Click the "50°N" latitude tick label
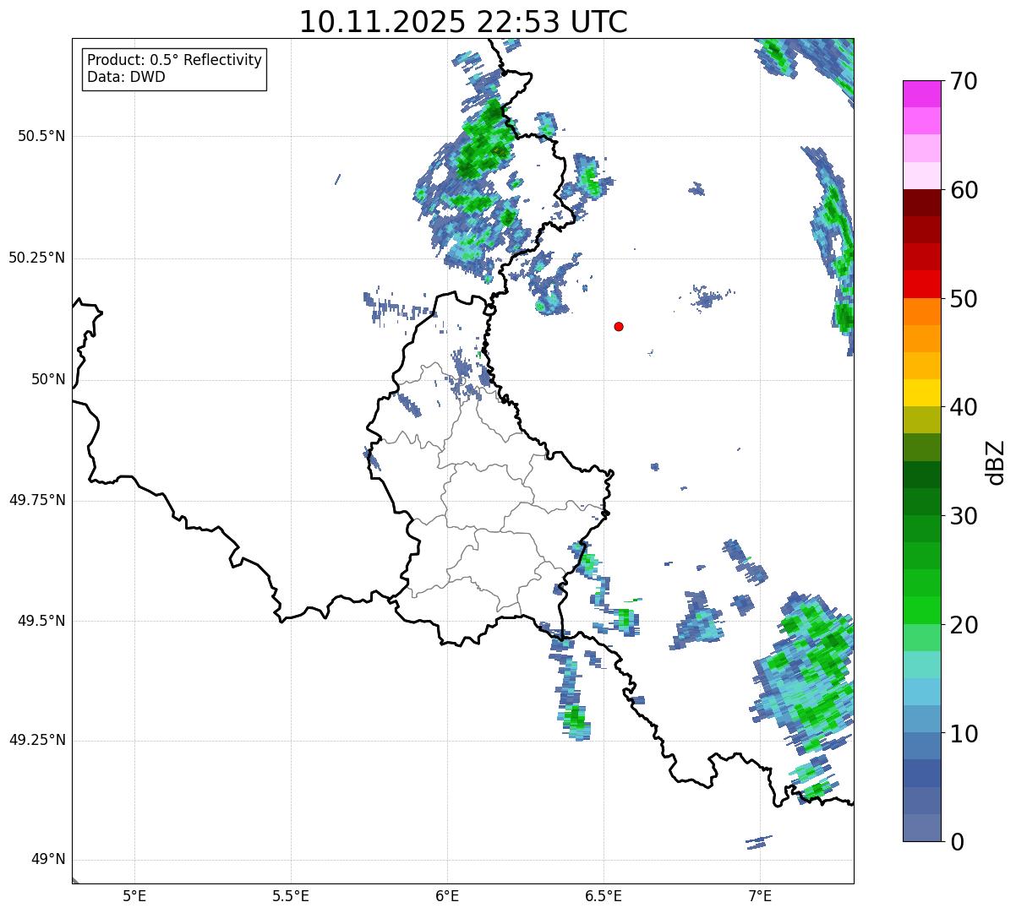 tap(48, 380)
